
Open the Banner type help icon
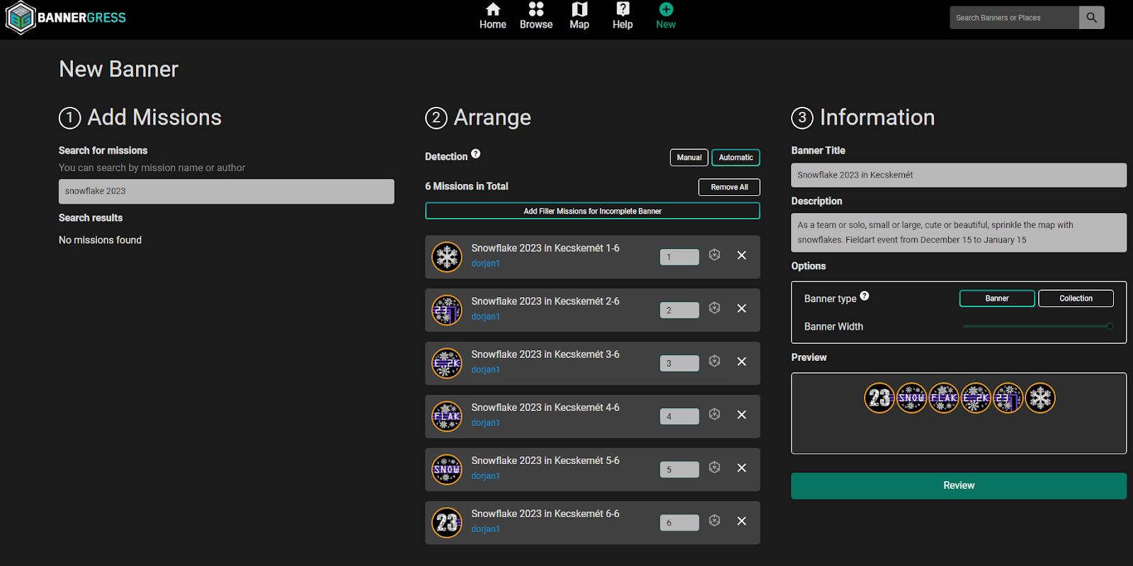pyautogui.click(x=865, y=296)
